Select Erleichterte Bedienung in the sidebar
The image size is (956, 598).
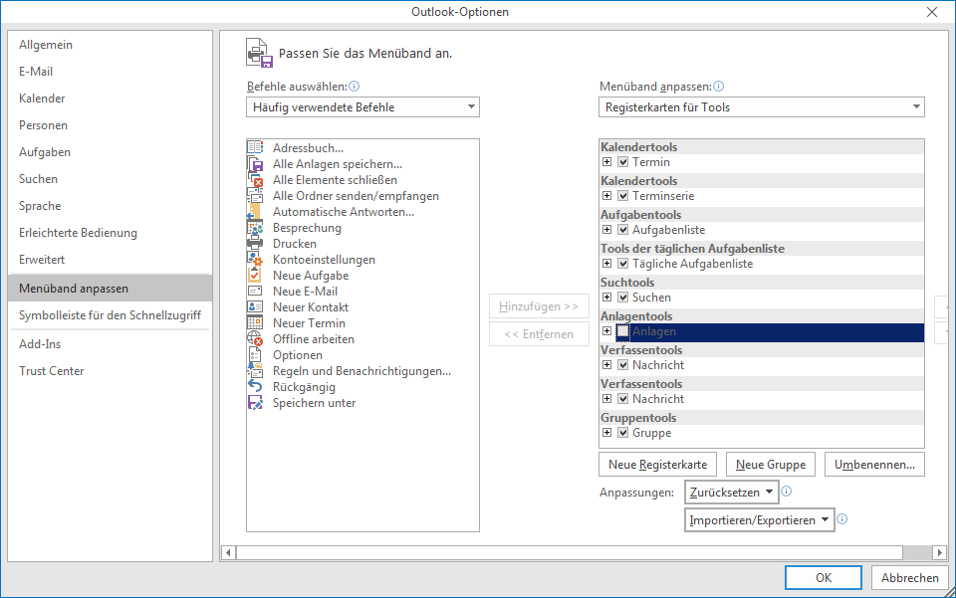pyautogui.click(x=110, y=233)
